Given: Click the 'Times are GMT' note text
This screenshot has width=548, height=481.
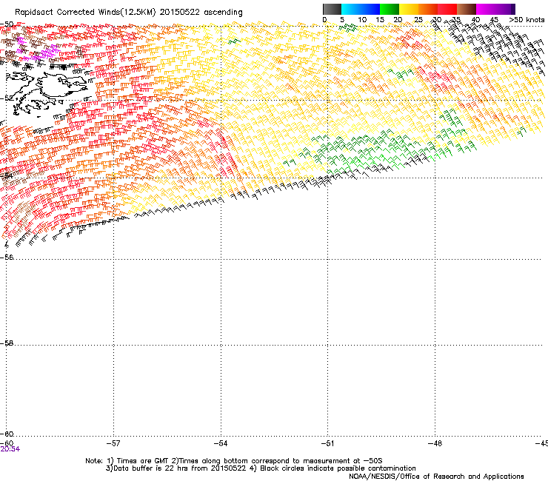Looking at the screenshot, I should pyautogui.click(x=141, y=461).
